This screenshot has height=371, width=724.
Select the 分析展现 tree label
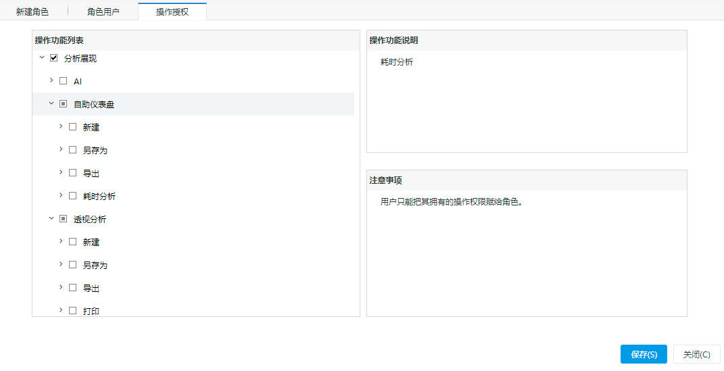point(80,59)
